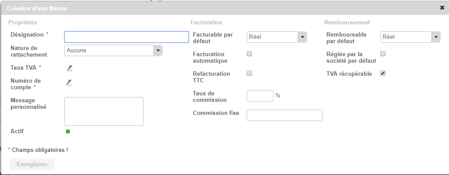Focus the Désignation text field

point(126,37)
